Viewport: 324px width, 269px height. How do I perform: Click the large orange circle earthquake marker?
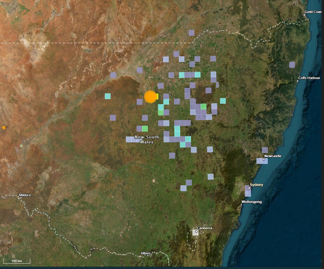[150, 97]
